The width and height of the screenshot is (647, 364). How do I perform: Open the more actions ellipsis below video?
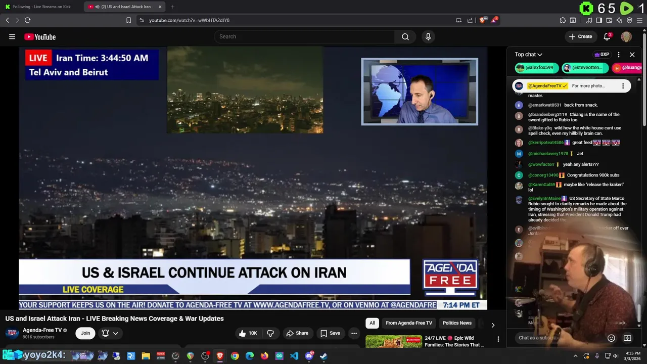[354, 333]
